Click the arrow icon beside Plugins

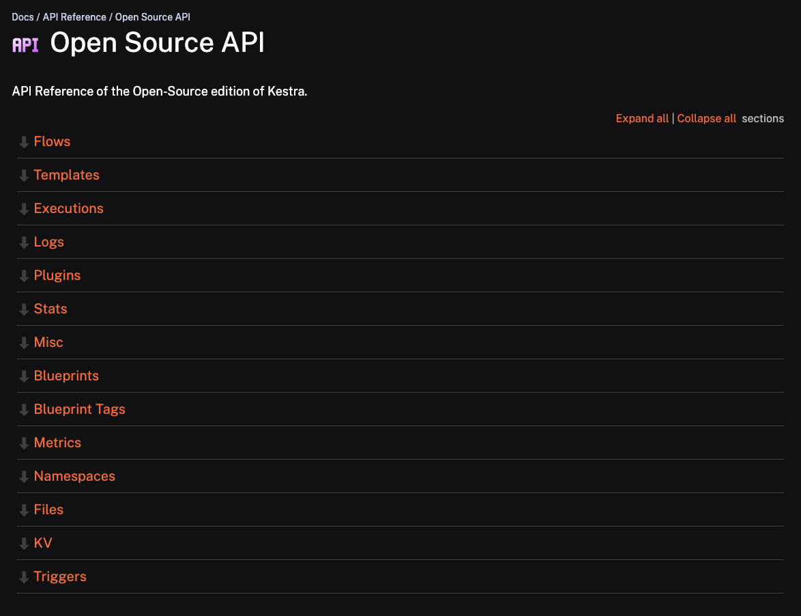(x=23, y=275)
